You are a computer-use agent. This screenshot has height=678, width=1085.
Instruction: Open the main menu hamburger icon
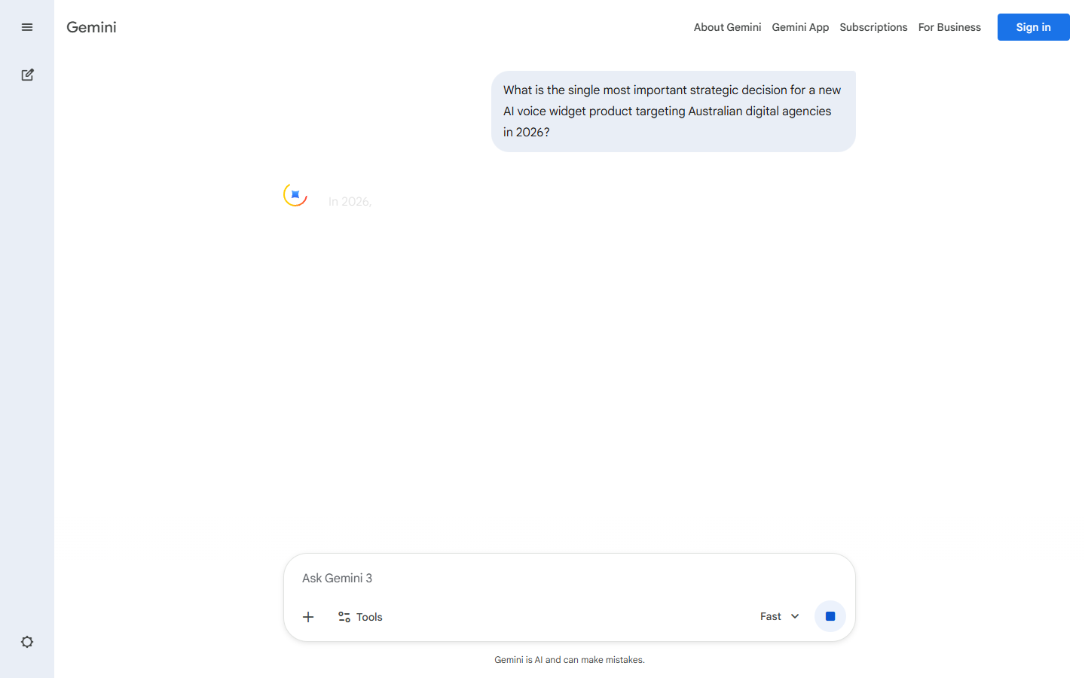click(x=27, y=27)
